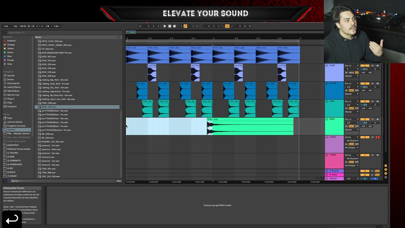Open the Max for Live category

13,95
